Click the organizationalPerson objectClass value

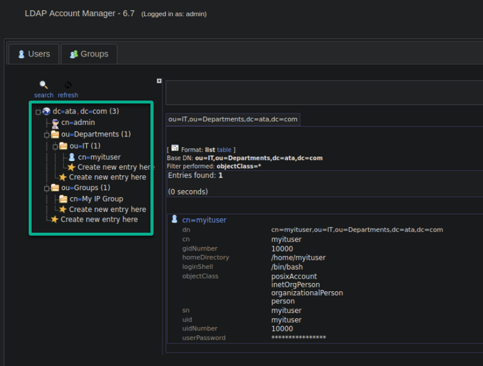[307, 293]
